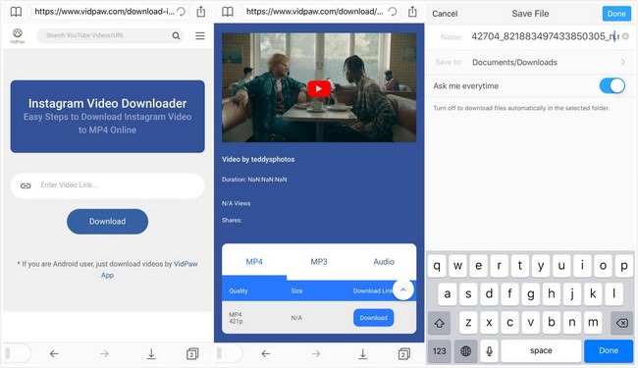
Task: Click top Done button in Save File
Action: (616, 14)
